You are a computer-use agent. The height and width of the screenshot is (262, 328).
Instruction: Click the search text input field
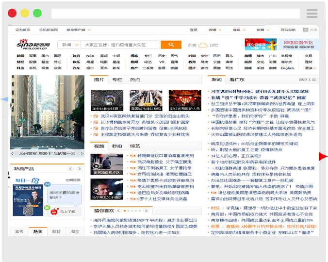pyautogui.click(x=120, y=45)
